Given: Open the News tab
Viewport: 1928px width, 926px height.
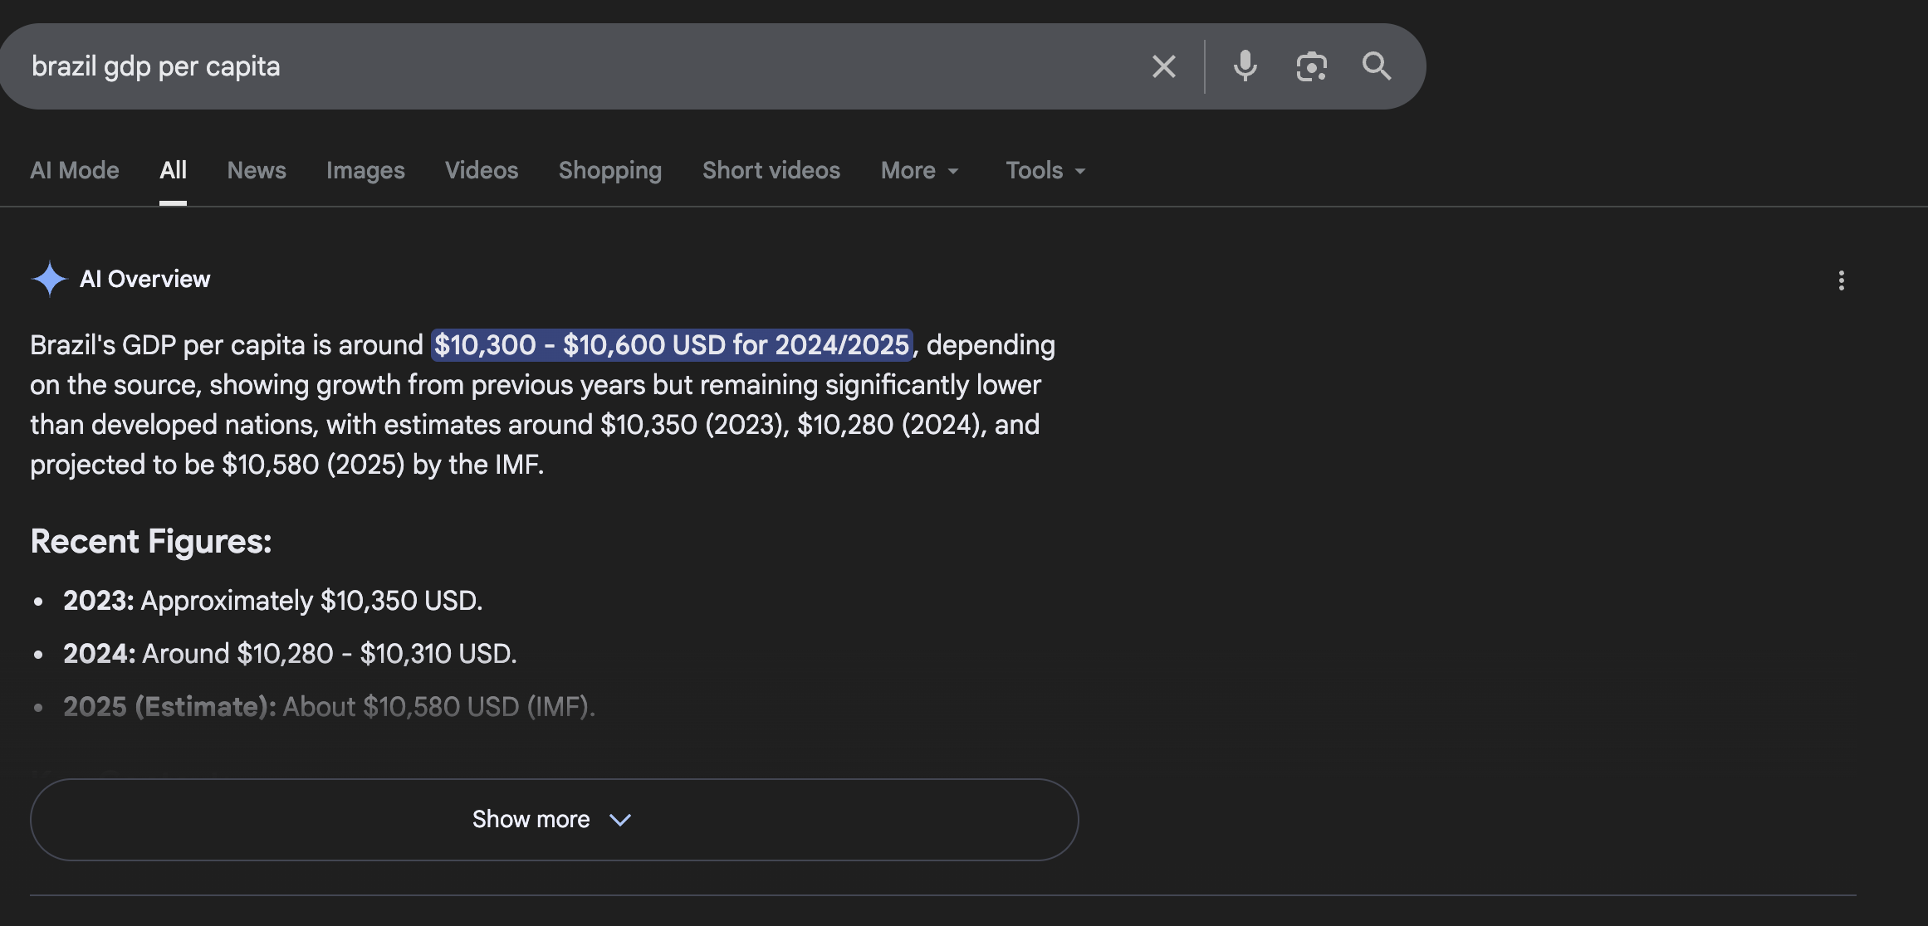Looking at the screenshot, I should (257, 171).
